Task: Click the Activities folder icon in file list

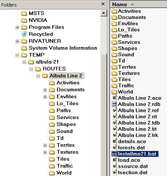Action: tap(114, 11)
